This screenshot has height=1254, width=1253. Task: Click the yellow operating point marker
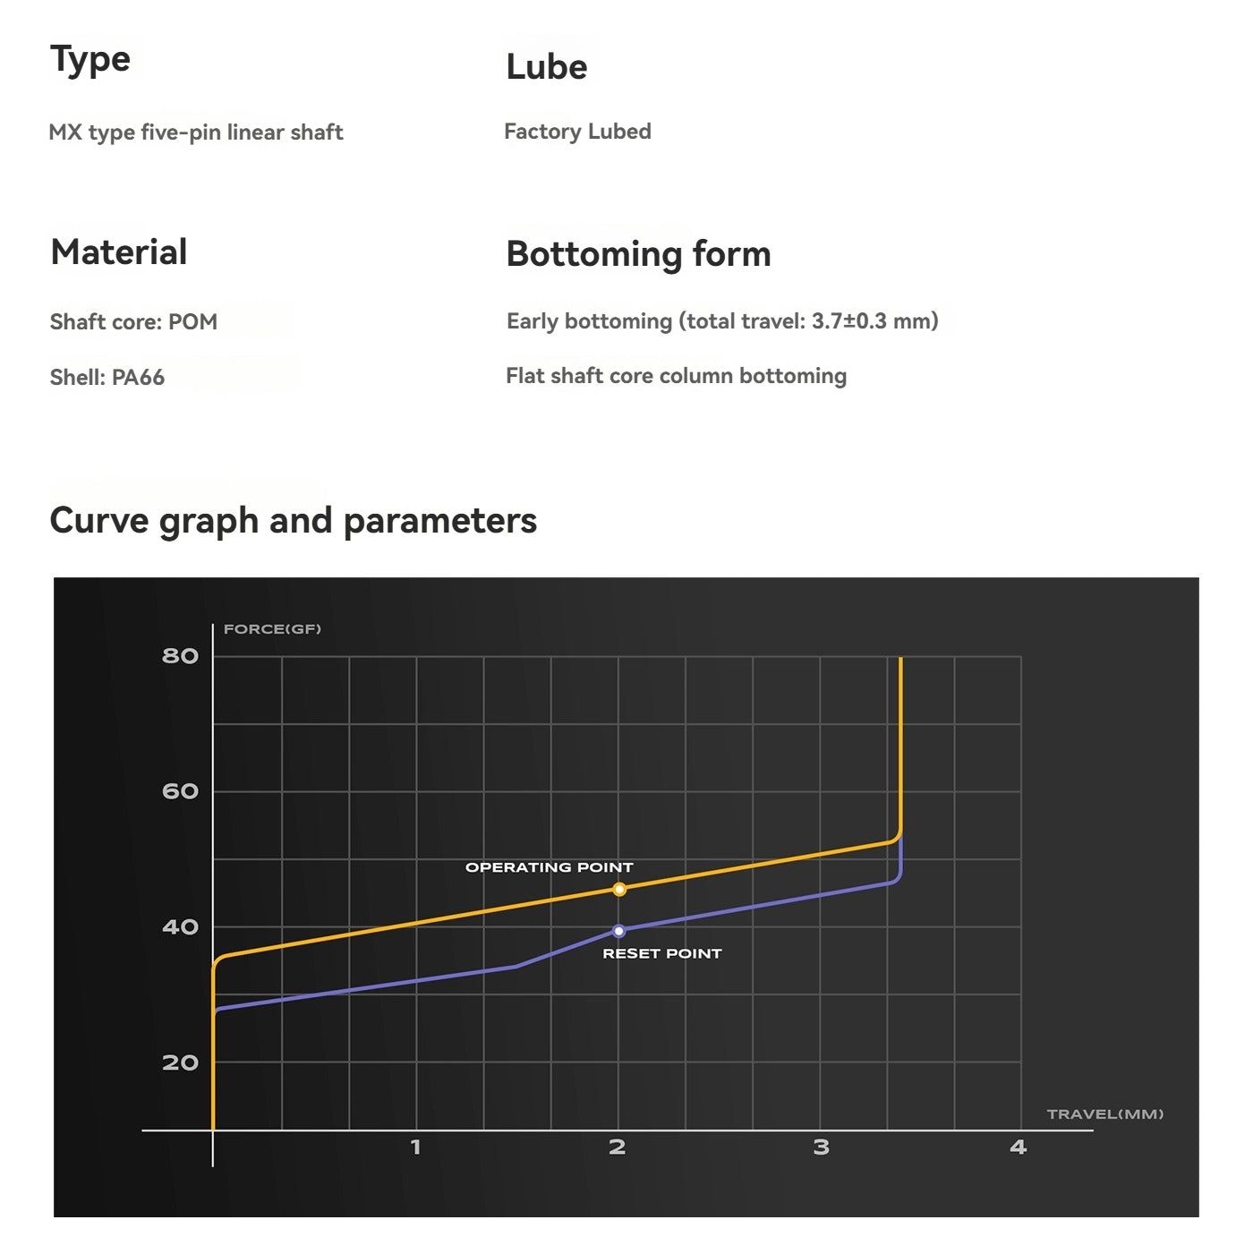[619, 890]
